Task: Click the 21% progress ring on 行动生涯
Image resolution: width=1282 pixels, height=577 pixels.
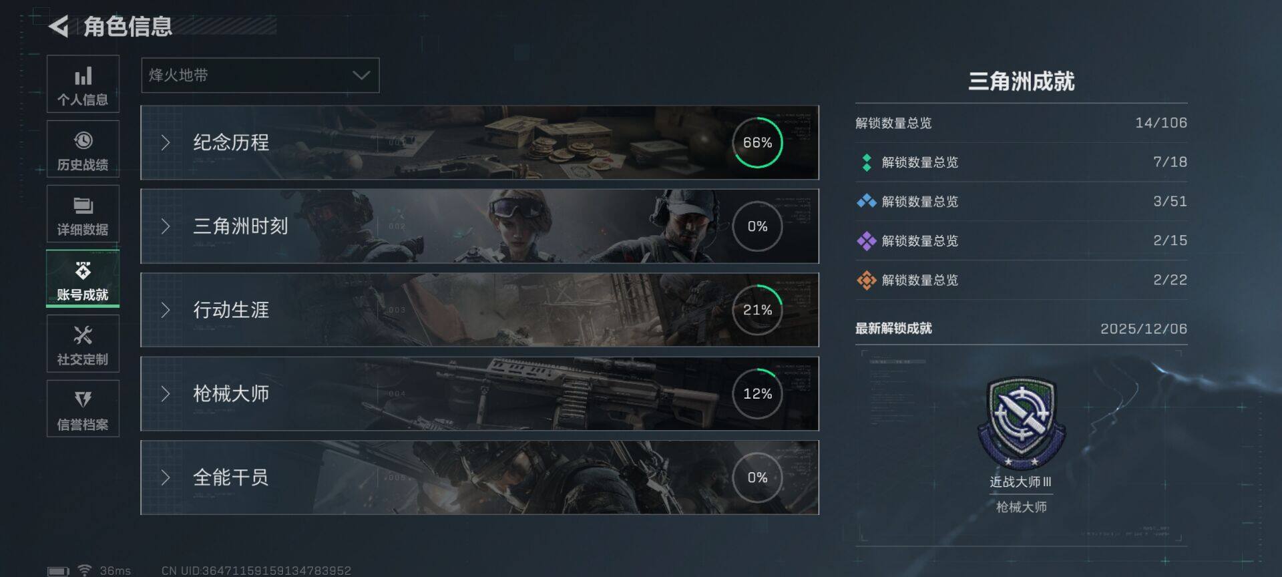Action: pos(758,310)
